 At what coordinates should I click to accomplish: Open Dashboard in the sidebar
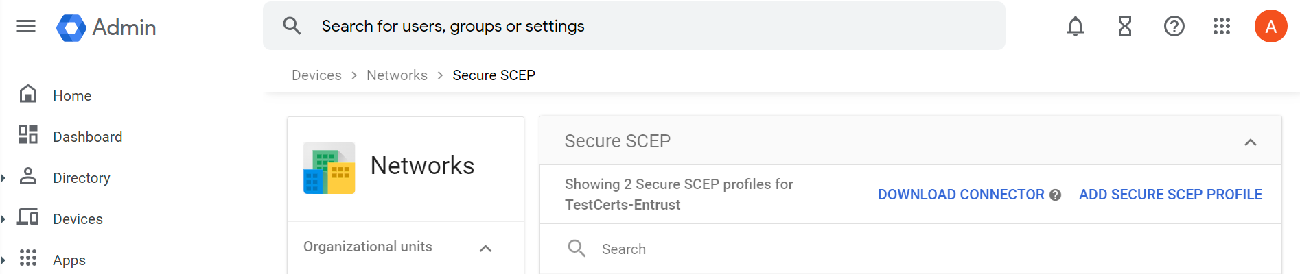(87, 137)
